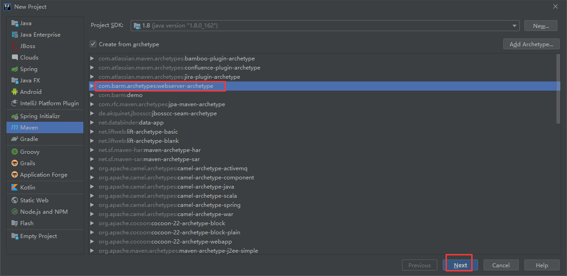
Task: Click the Spring Initializr icon
Action: (x=15, y=116)
